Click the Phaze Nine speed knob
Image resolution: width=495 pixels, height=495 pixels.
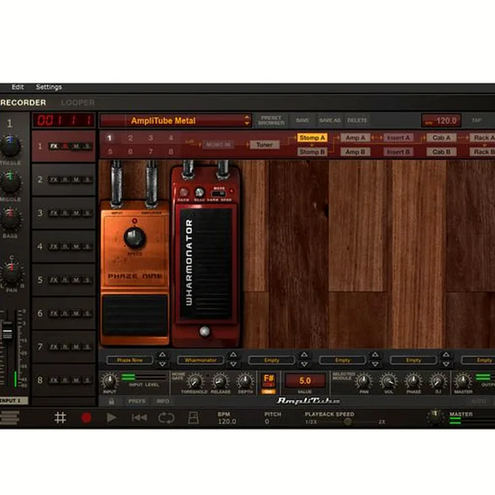click(135, 237)
